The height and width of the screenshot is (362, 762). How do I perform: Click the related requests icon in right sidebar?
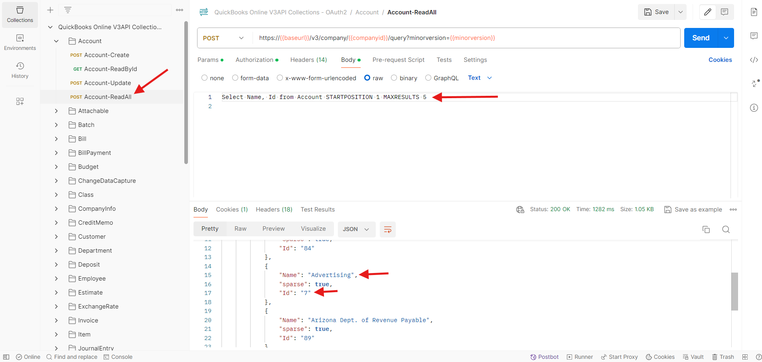tap(755, 83)
